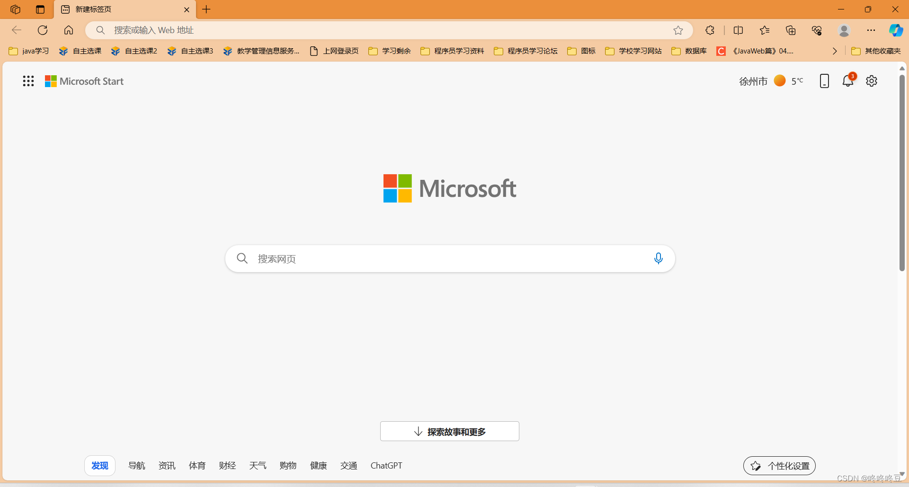Expand the 学校学习网站 folder
This screenshot has width=909, height=487.
(x=633, y=51)
